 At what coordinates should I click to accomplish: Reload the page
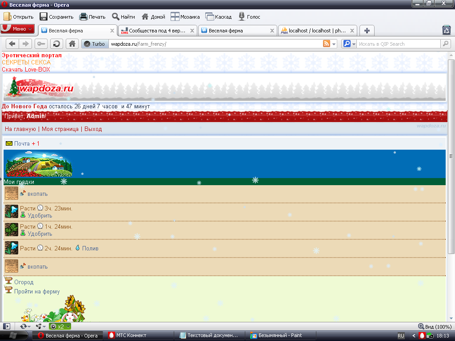[56, 44]
